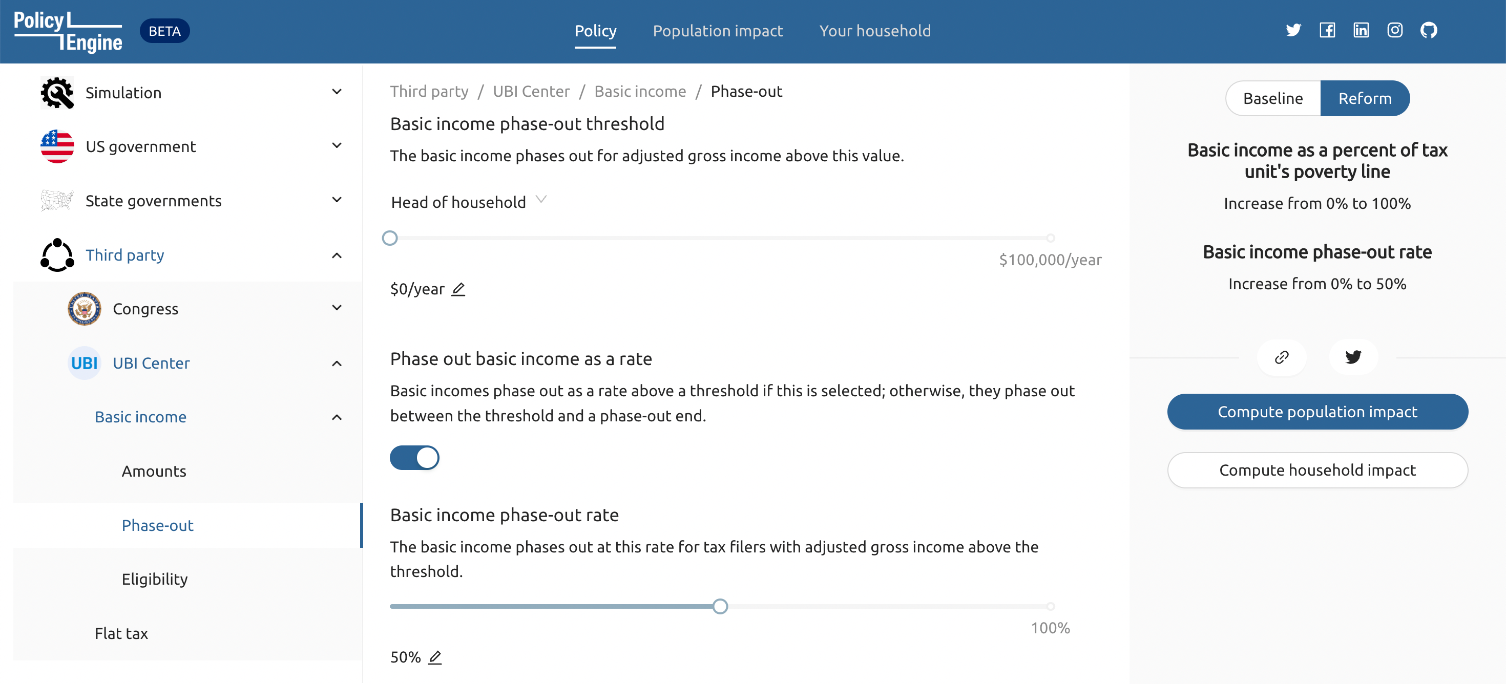Click the PolicyEngine logo

68,32
